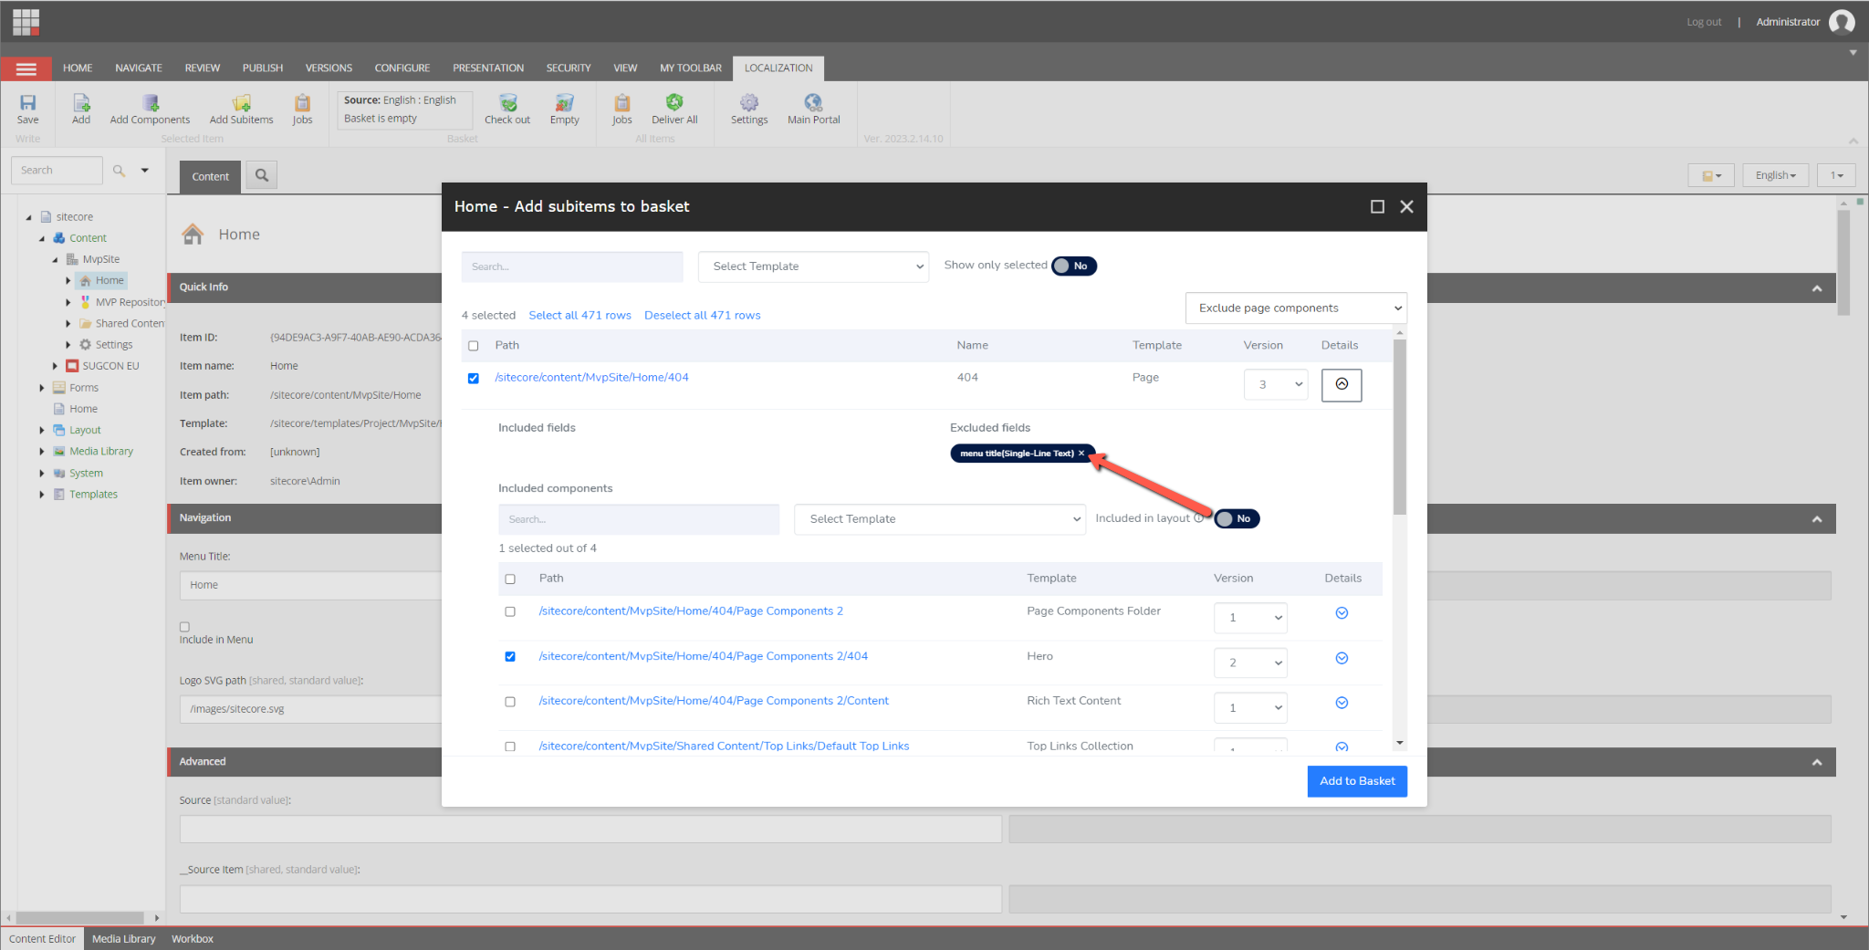Switch to the LOCALIZATION ribbon tab
The image size is (1869, 950).
pyautogui.click(x=778, y=68)
